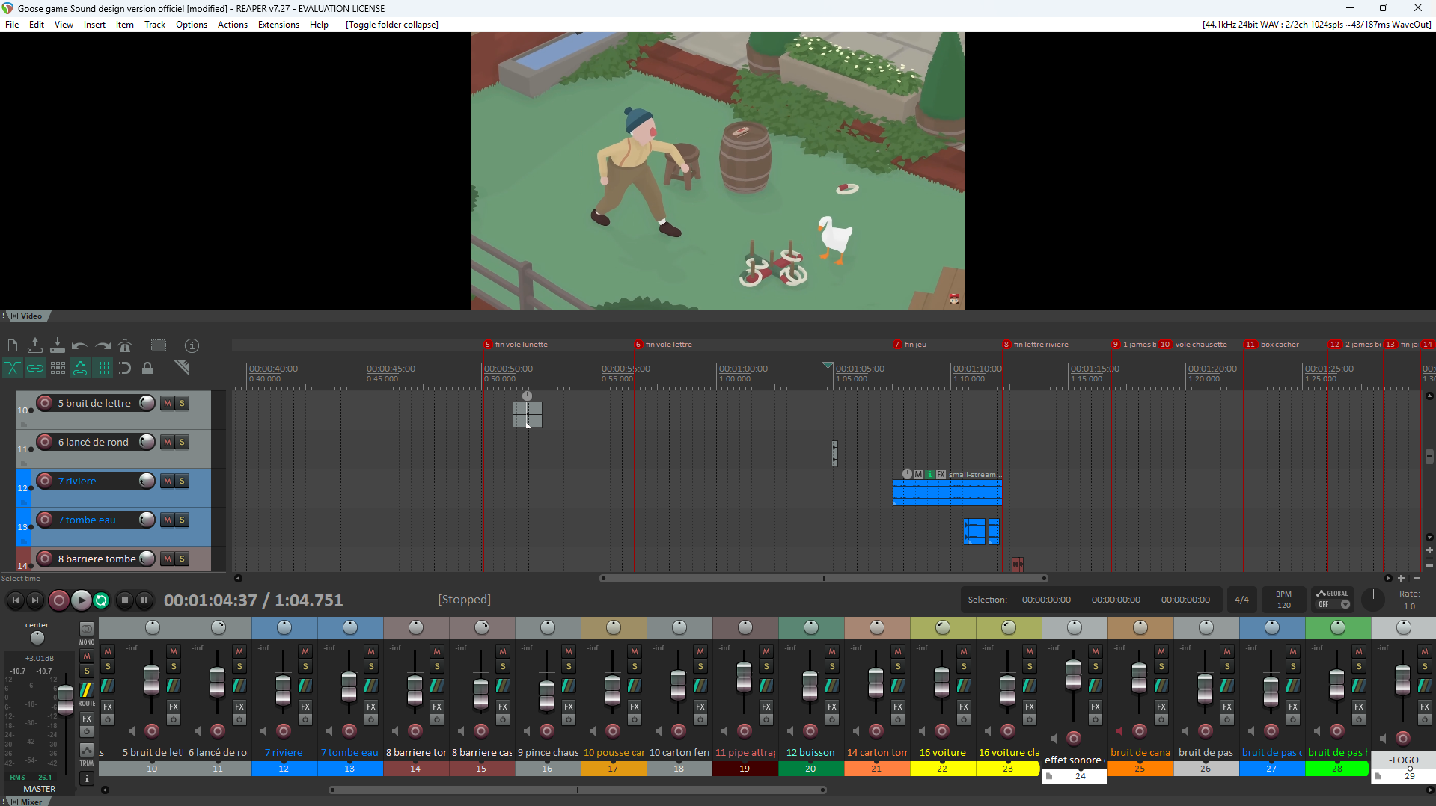Click the transport Pause button
The height and width of the screenshot is (806, 1436).
pyautogui.click(x=144, y=600)
